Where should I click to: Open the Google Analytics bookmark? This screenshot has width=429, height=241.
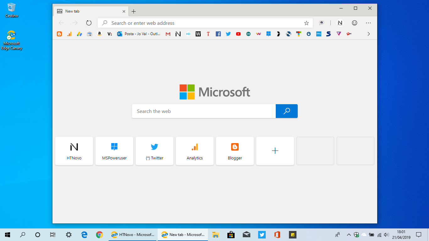coord(69,34)
